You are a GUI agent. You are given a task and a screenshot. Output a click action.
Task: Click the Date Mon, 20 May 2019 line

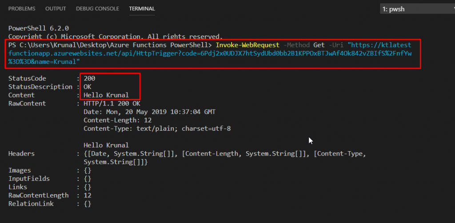tap(149, 112)
